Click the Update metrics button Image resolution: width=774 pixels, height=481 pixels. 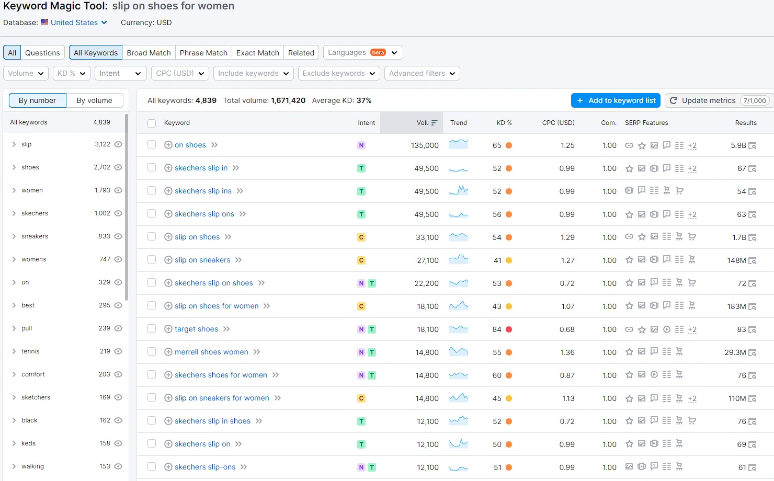[720, 100]
